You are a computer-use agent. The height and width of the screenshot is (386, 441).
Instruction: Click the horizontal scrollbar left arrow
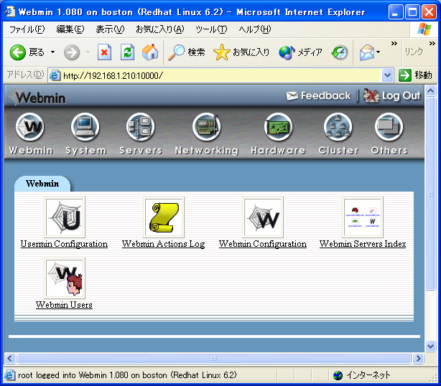[10, 359]
